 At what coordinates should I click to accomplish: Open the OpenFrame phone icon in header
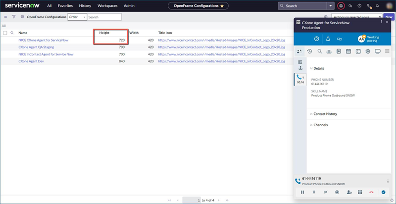[369, 6]
